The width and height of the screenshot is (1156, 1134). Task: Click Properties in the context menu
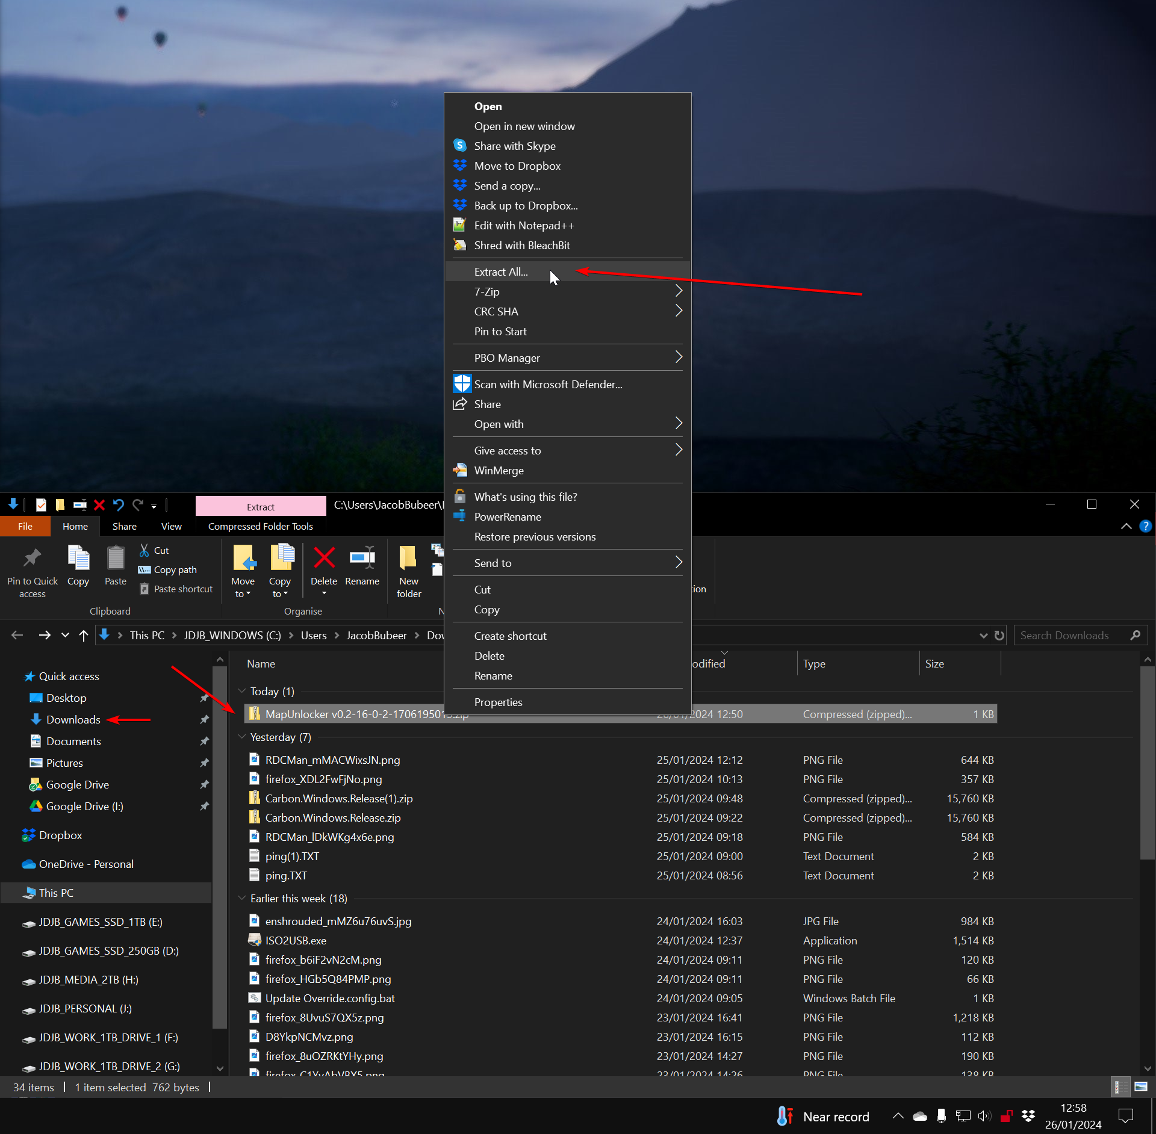click(498, 702)
